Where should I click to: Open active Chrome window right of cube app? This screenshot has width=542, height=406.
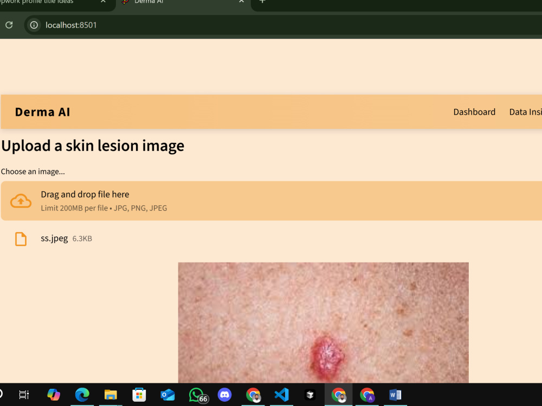click(339, 395)
